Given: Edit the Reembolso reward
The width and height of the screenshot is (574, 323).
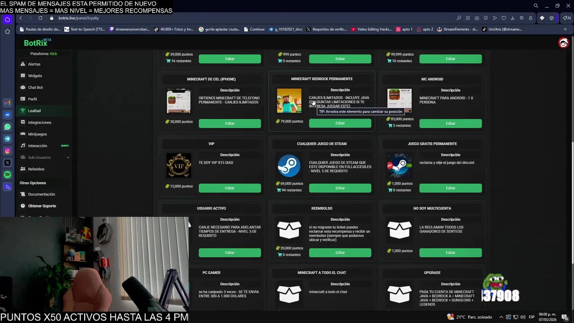Looking at the screenshot, I should (x=340, y=253).
